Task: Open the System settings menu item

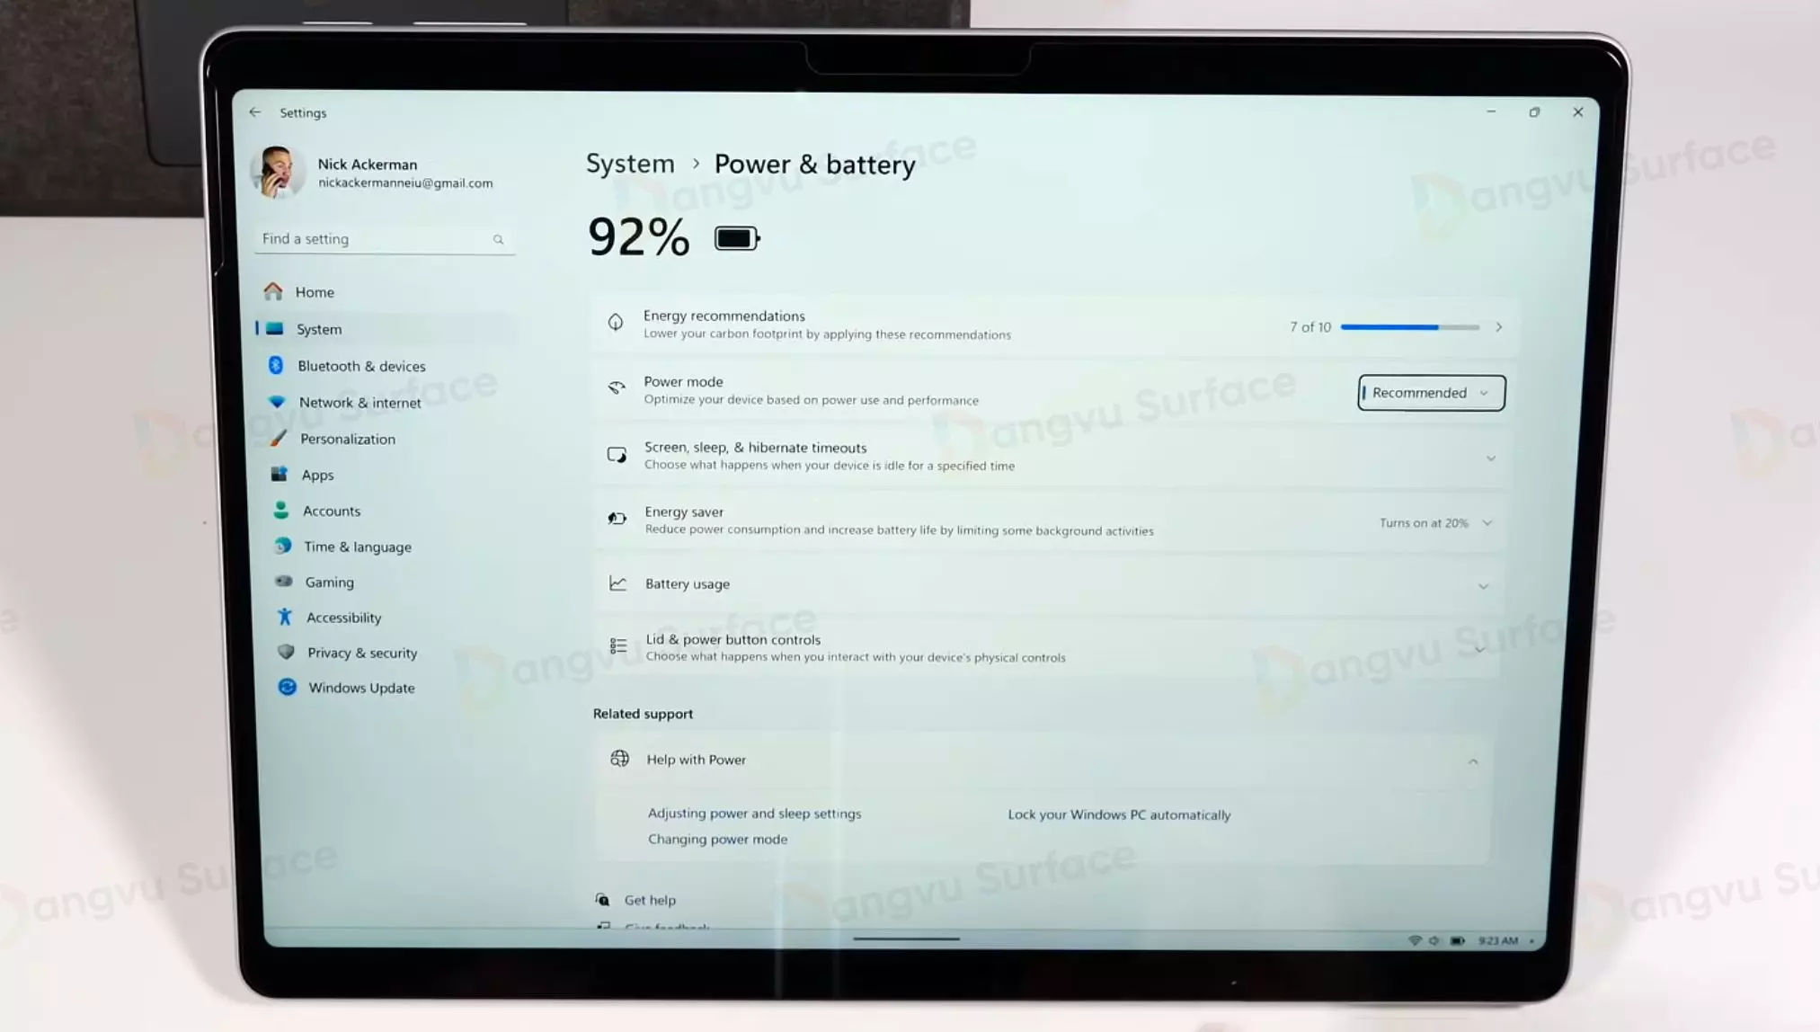Action: click(319, 329)
